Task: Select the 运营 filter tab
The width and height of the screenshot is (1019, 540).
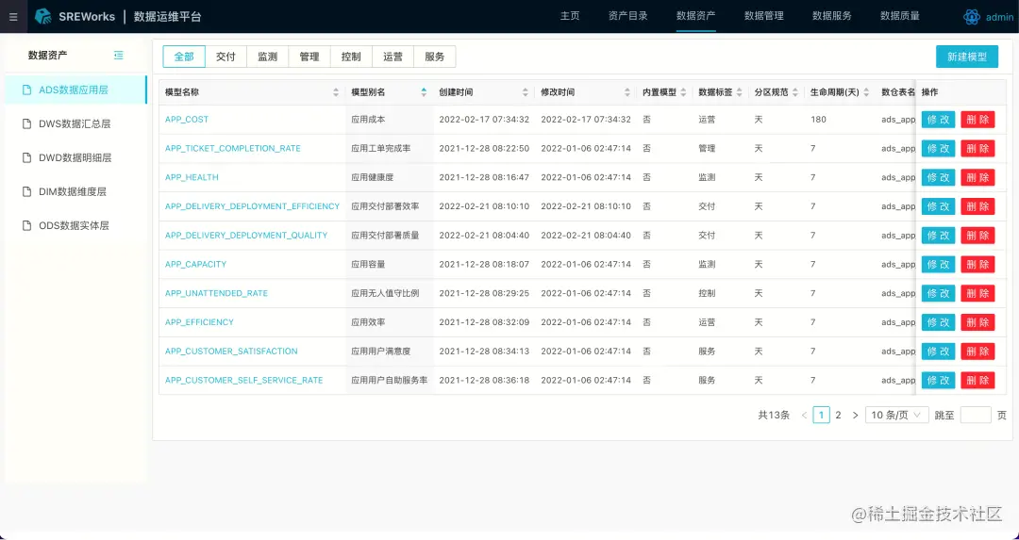Action: [393, 57]
